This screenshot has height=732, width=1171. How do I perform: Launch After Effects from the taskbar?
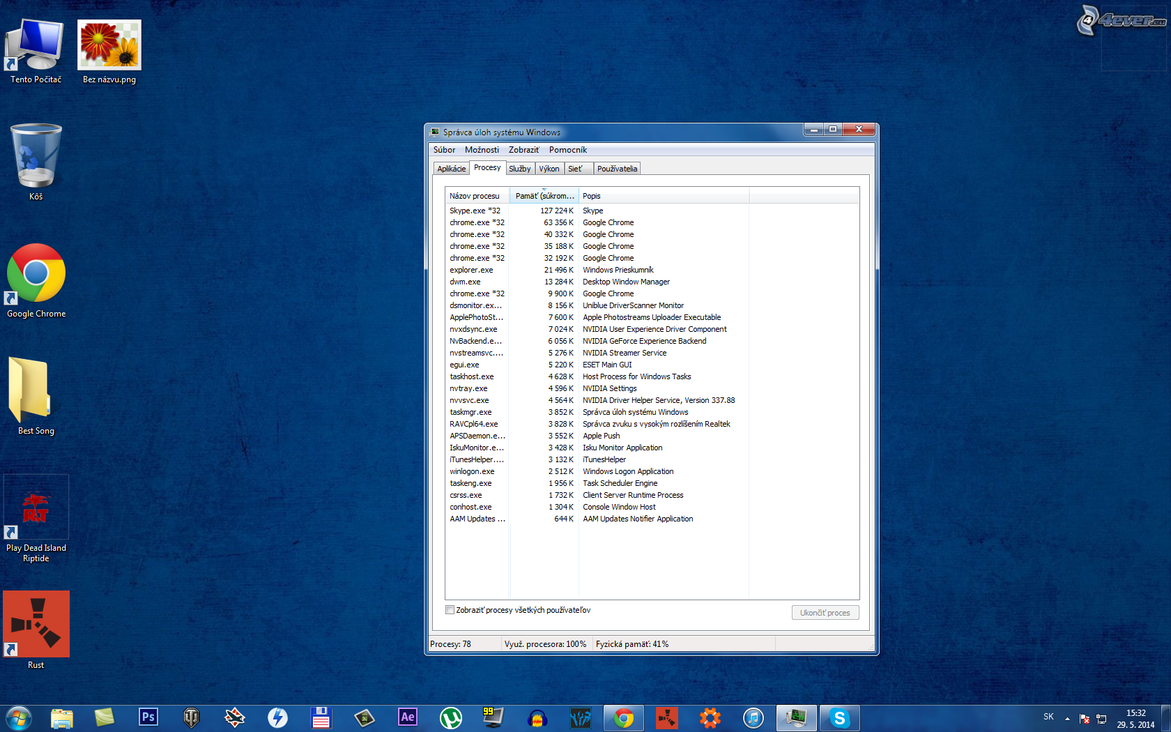(x=408, y=717)
